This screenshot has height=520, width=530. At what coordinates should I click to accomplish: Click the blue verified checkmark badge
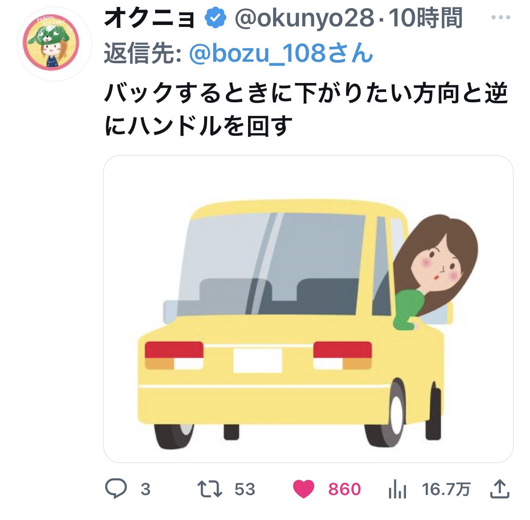(x=215, y=18)
